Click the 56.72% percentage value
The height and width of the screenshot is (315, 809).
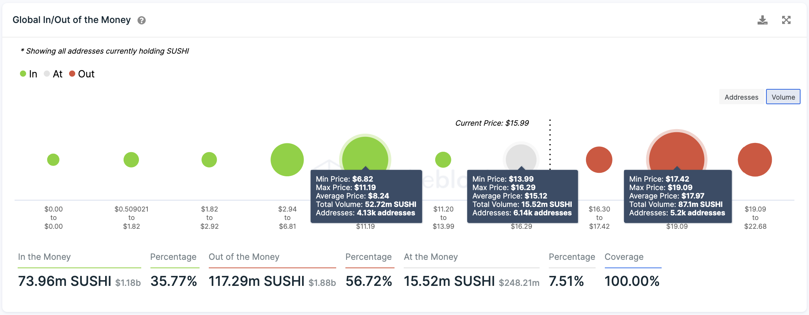tap(369, 281)
